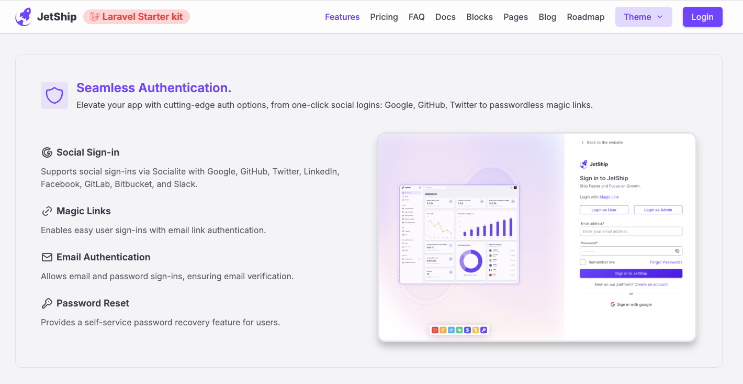Open the Roadmap nav item

click(x=586, y=17)
